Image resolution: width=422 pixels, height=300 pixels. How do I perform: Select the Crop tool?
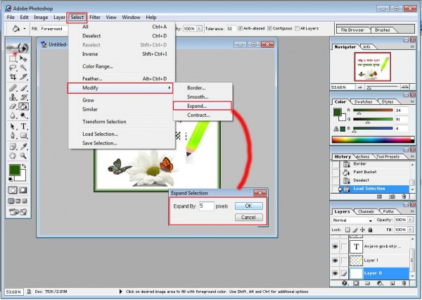click(x=13, y=77)
